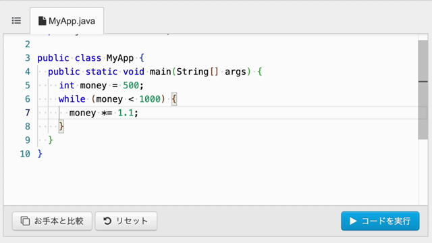Click the play triangle icon on run button
The image size is (432, 243).
(353, 221)
